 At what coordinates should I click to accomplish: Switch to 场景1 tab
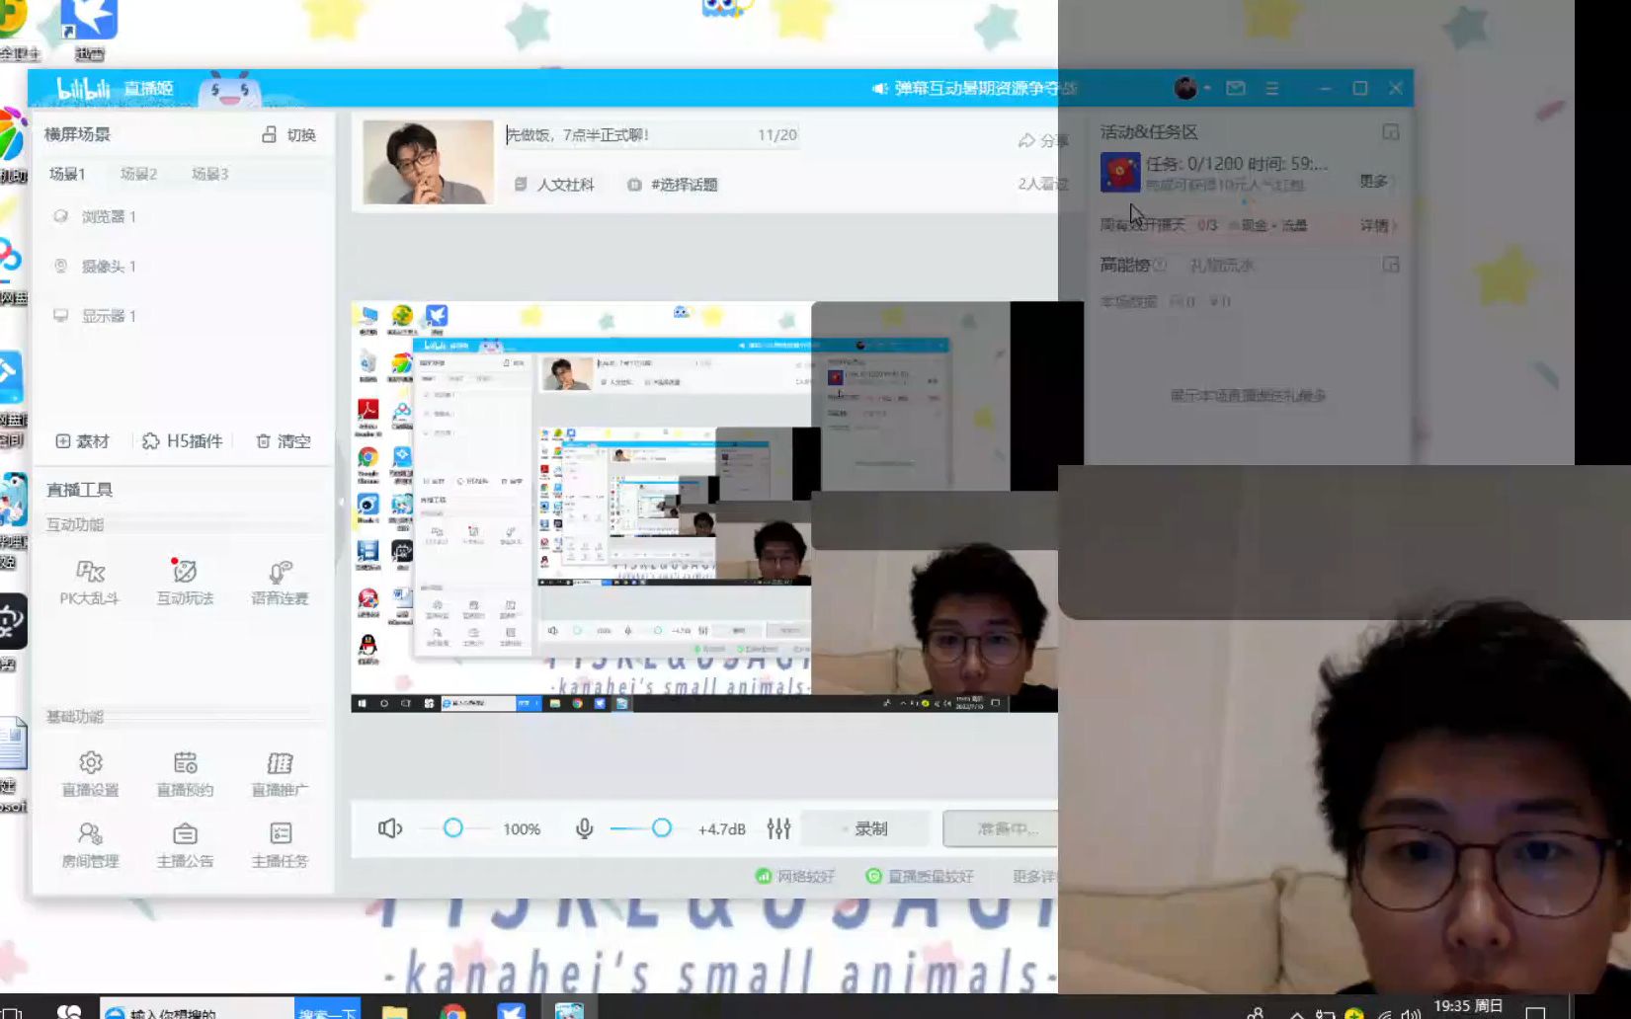click(x=67, y=174)
